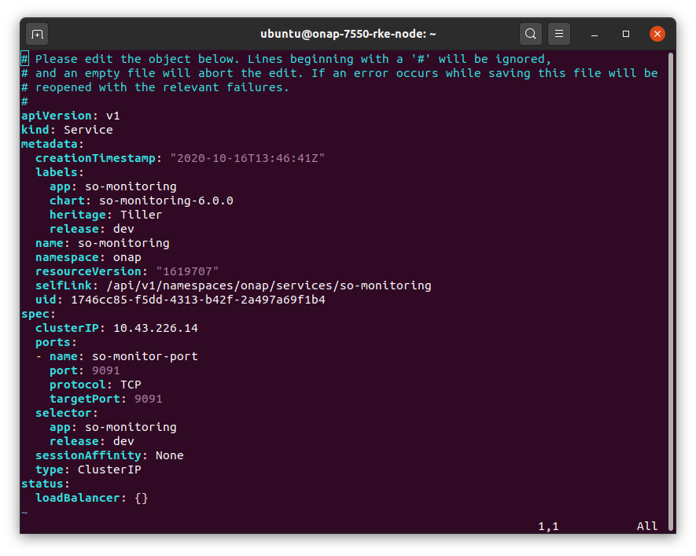Click the value 'Service' after kind
This screenshot has width=696, height=556.
[88, 130]
